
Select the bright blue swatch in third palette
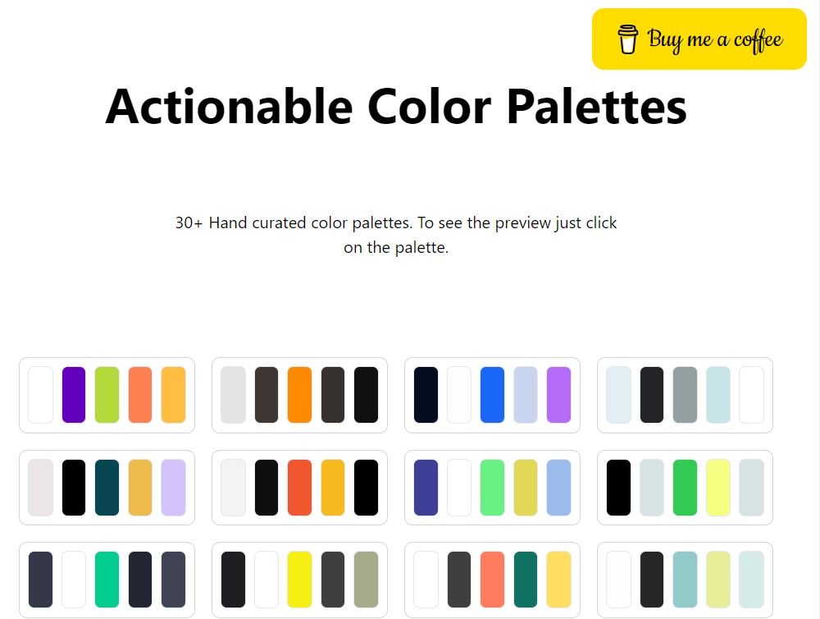point(492,395)
